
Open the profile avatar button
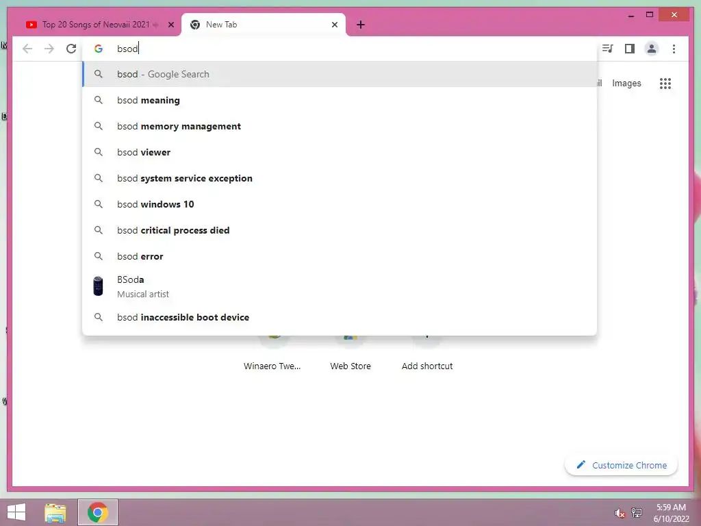(x=652, y=49)
